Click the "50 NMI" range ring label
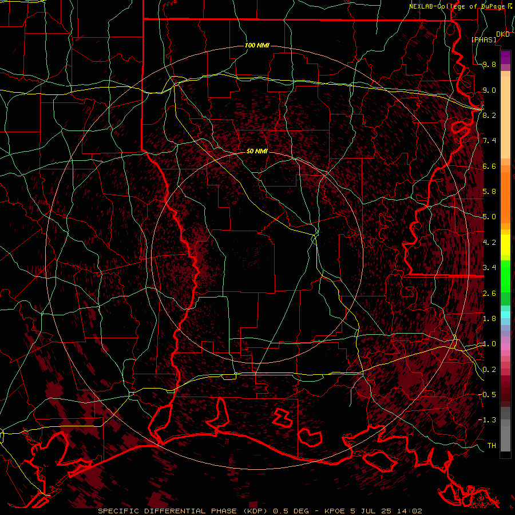 click(257, 151)
